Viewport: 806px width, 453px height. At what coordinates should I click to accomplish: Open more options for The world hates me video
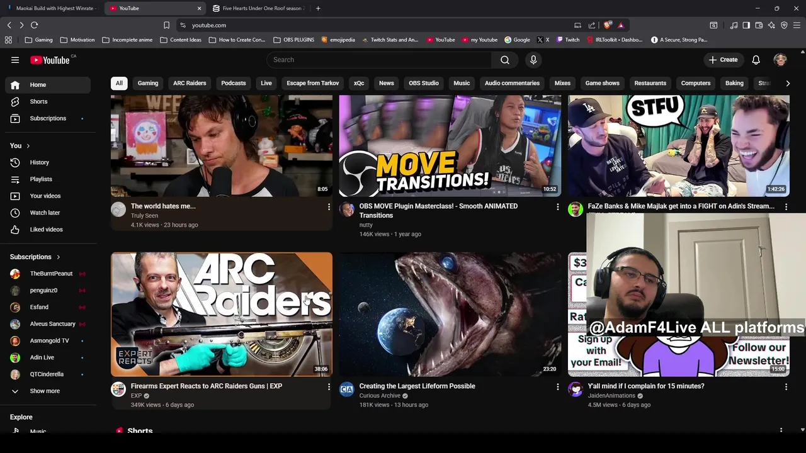click(329, 207)
